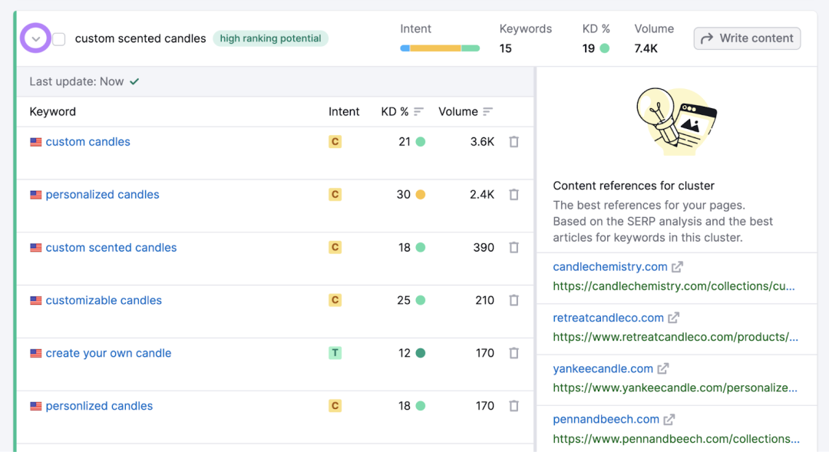The height and width of the screenshot is (452, 829).
Task: Remove create your own candle keyword via trash icon
Action: tap(514, 353)
